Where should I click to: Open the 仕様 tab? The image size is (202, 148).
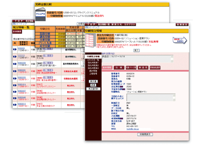[x=119, y=67]
